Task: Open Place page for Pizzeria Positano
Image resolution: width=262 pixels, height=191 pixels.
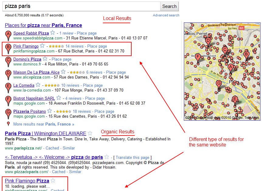Action: pyautogui.click(x=105, y=112)
